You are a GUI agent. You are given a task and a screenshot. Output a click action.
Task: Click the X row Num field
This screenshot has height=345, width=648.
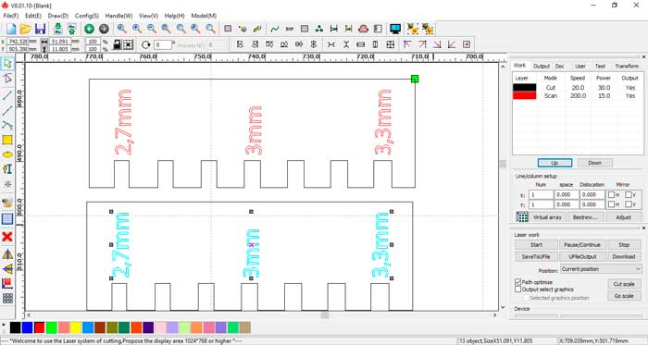pos(541,195)
